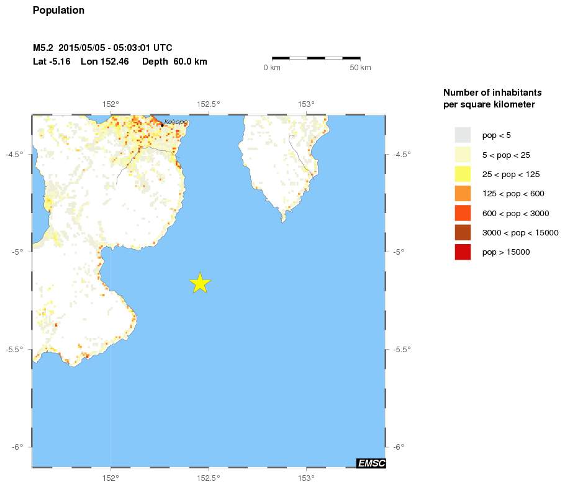
Task: Pick the orange '125 < pop < 600' swatch
Action: pos(463,194)
